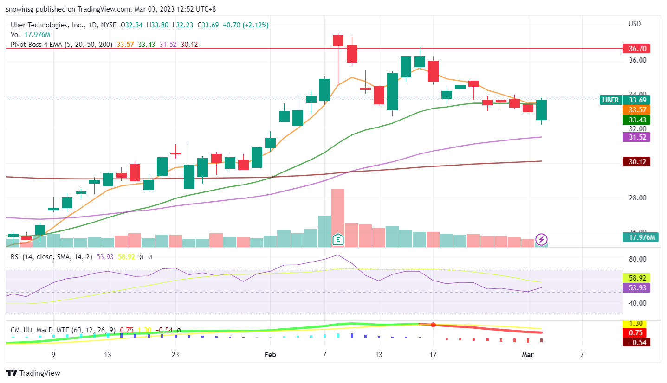Click the '17' date axis label
The width and height of the screenshot is (667, 383).
tap(433, 355)
